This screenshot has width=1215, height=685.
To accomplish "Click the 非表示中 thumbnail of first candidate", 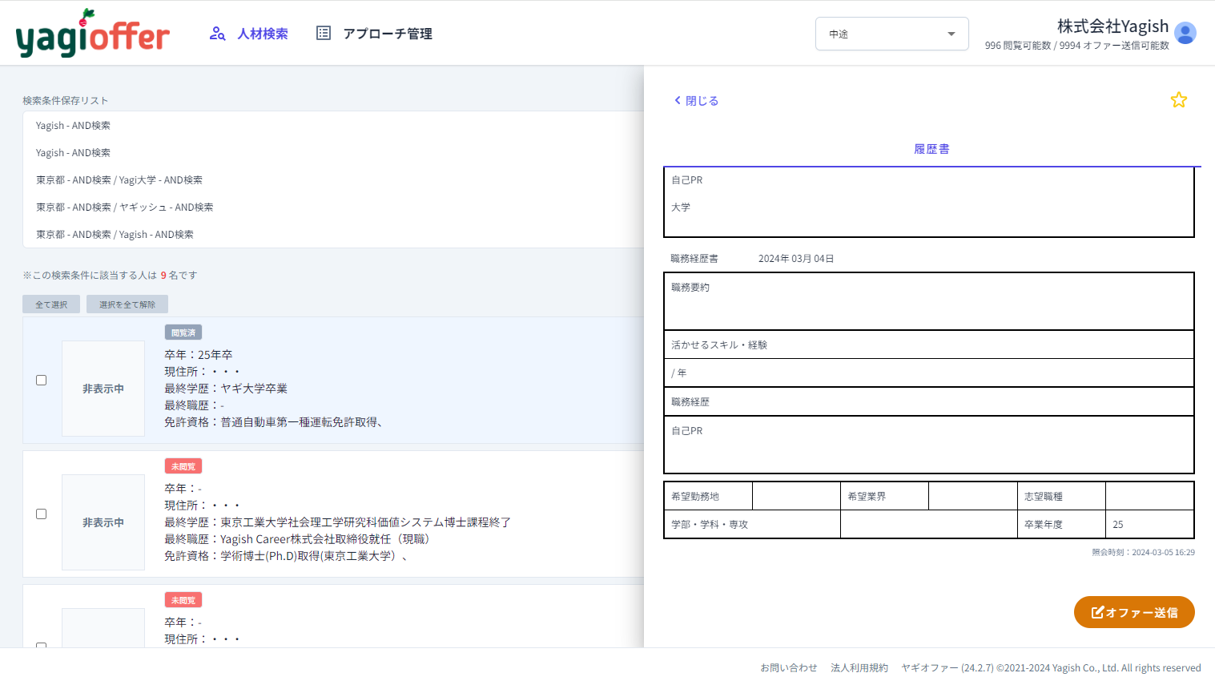I will click(x=103, y=389).
